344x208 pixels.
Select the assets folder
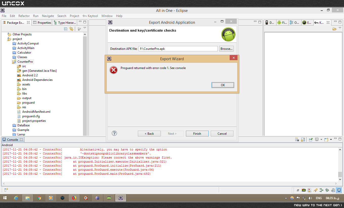26,84
